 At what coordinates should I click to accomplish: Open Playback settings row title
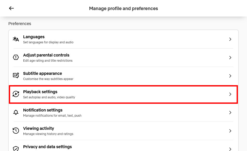(x=40, y=92)
